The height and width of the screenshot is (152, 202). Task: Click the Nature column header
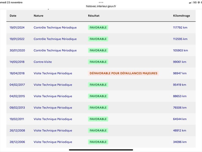click(38, 16)
